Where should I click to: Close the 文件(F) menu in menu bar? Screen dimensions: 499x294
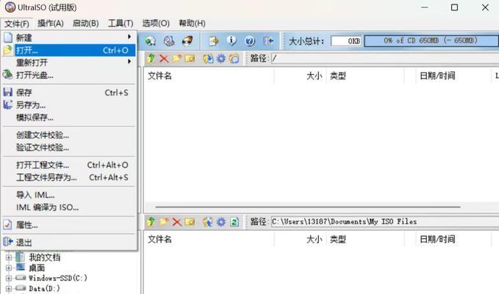(x=17, y=24)
